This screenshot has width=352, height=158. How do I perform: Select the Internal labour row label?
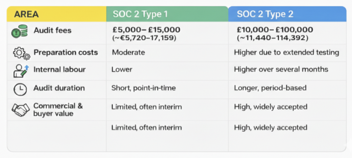click(x=59, y=69)
